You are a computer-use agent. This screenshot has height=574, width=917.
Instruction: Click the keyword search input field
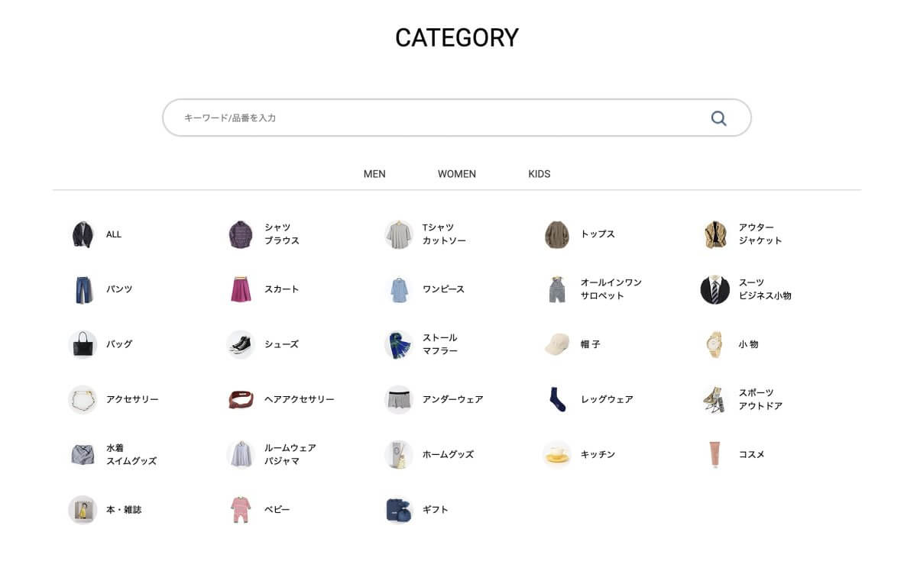click(x=457, y=118)
